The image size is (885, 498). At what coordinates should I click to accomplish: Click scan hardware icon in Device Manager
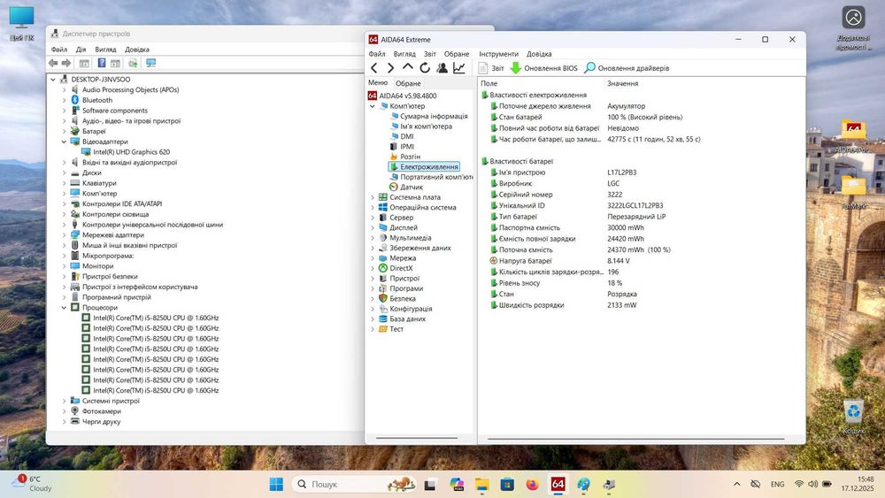(x=133, y=63)
